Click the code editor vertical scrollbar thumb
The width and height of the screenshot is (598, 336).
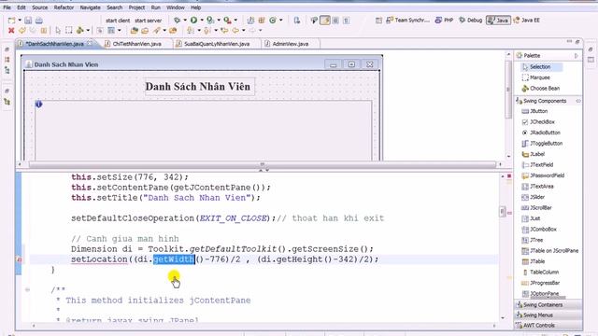click(x=503, y=212)
